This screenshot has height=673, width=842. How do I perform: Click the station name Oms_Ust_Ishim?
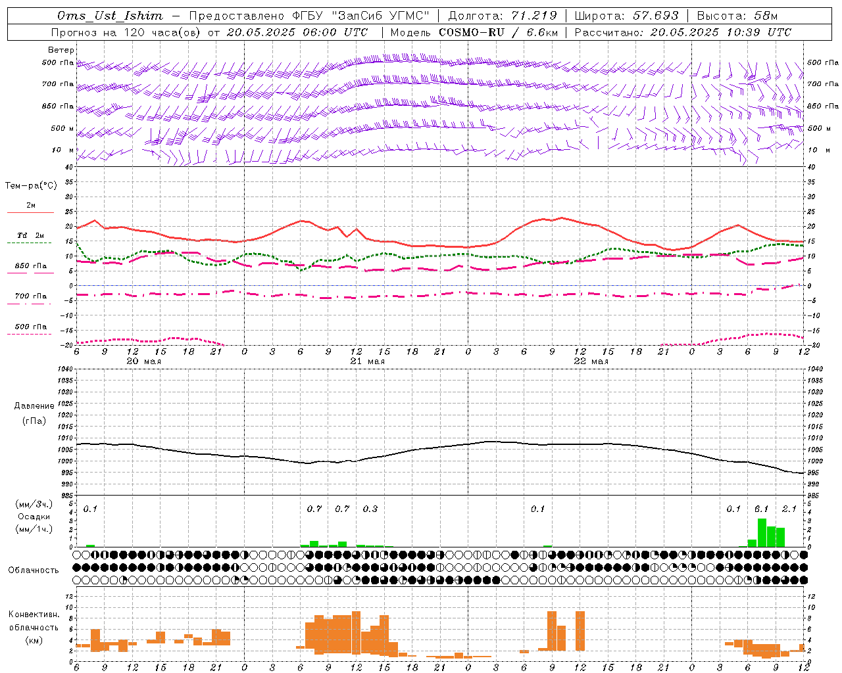click(x=110, y=16)
